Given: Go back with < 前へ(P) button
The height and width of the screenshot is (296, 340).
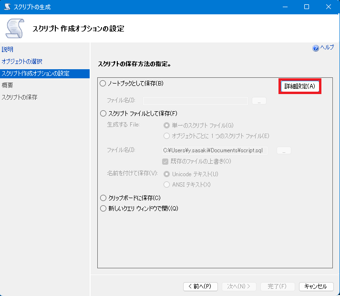Looking at the screenshot, I should point(200,286).
